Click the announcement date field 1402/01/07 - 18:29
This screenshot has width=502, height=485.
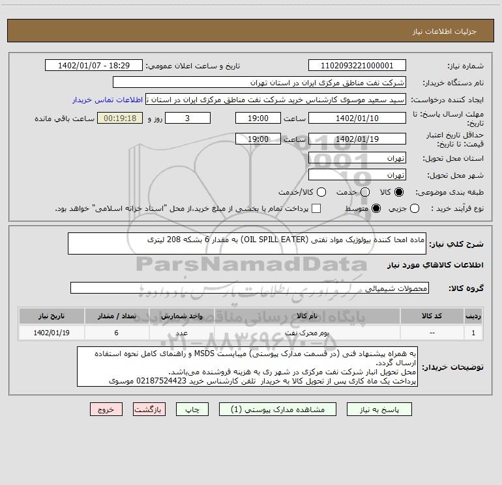(x=94, y=66)
